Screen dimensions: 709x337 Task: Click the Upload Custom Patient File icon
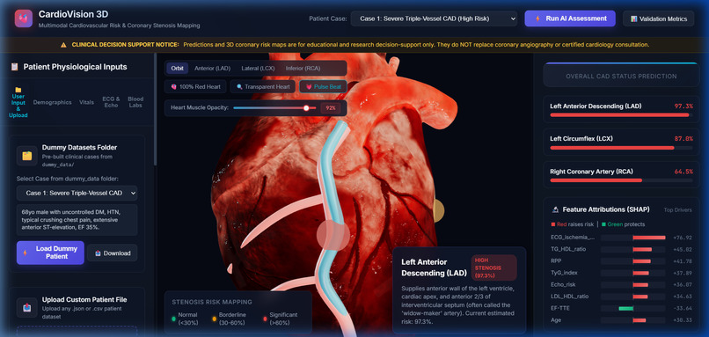click(27, 308)
